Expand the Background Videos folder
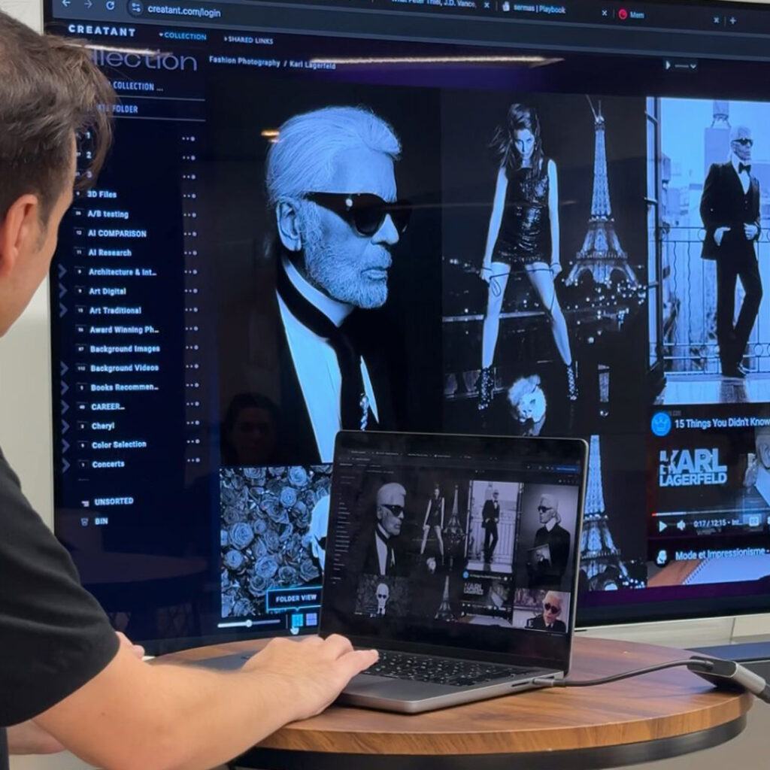 coord(64,368)
